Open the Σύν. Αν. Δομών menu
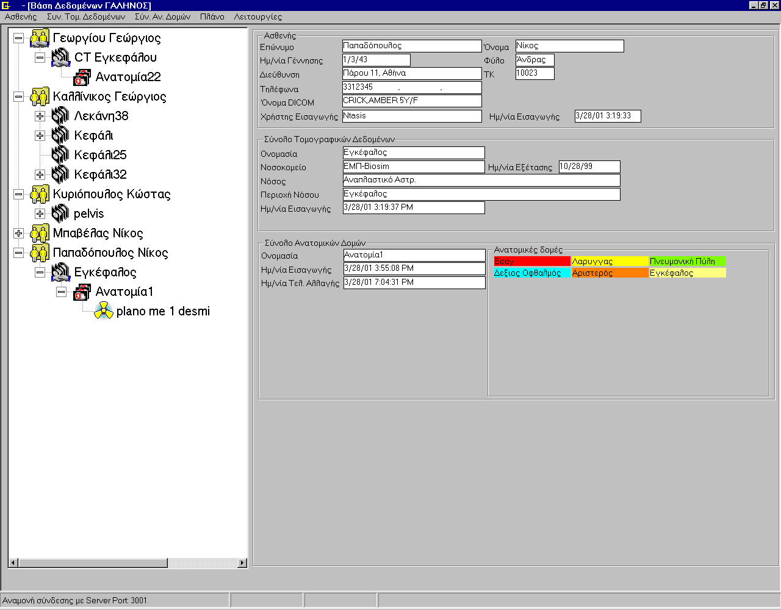 (x=162, y=16)
